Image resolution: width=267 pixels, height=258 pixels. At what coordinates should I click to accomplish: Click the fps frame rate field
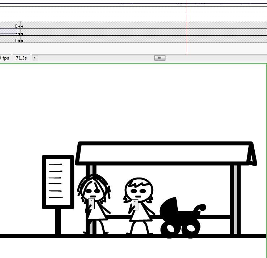point(5,58)
